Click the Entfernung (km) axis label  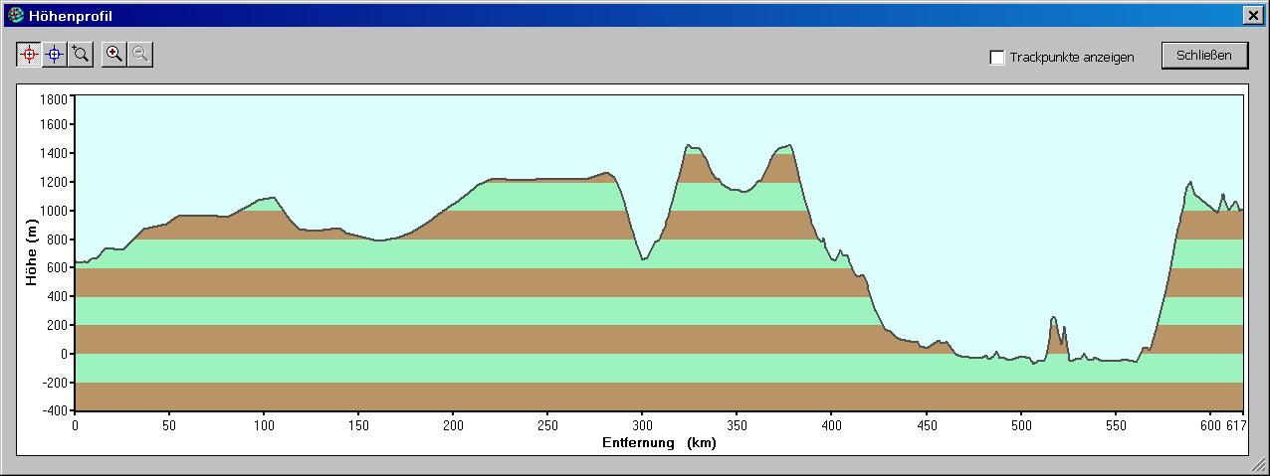[659, 443]
